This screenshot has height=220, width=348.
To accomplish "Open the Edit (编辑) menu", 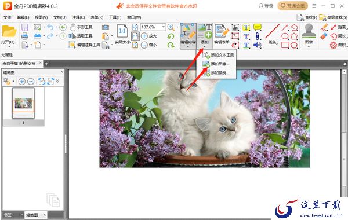I will (23, 17).
